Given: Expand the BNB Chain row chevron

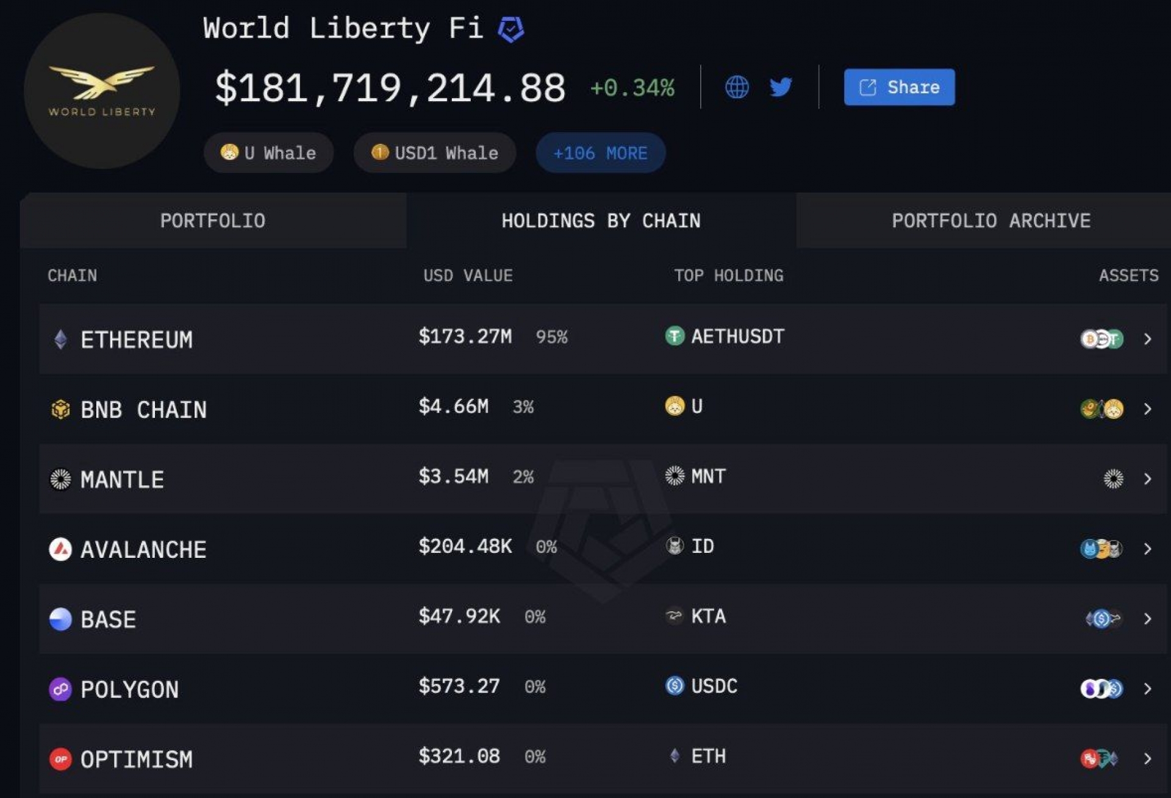Looking at the screenshot, I should pos(1147,408).
